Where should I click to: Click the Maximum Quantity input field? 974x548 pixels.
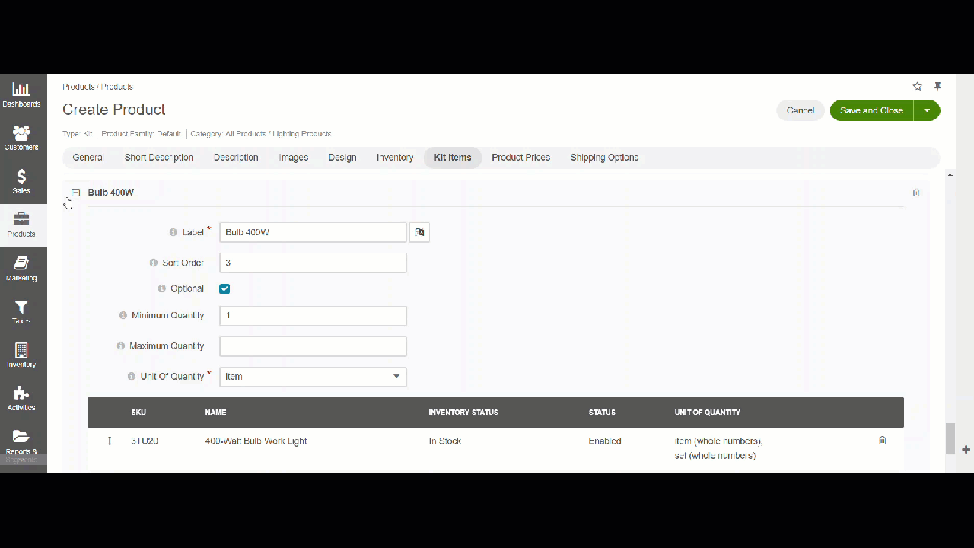(313, 346)
